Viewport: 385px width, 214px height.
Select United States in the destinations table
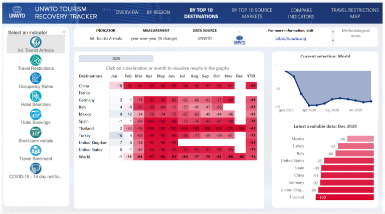[90, 149]
